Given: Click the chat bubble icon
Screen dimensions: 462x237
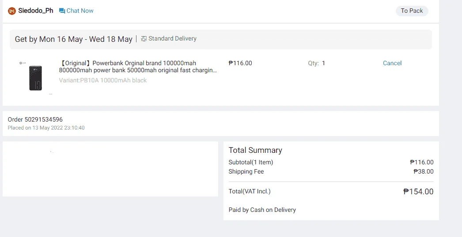Looking at the screenshot, I should tap(62, 11).
